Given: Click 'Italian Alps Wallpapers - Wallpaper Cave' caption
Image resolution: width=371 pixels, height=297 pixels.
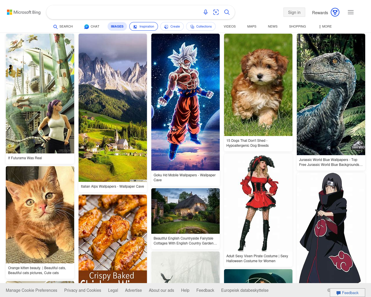Looking at the screenshot, I should 112,186.
